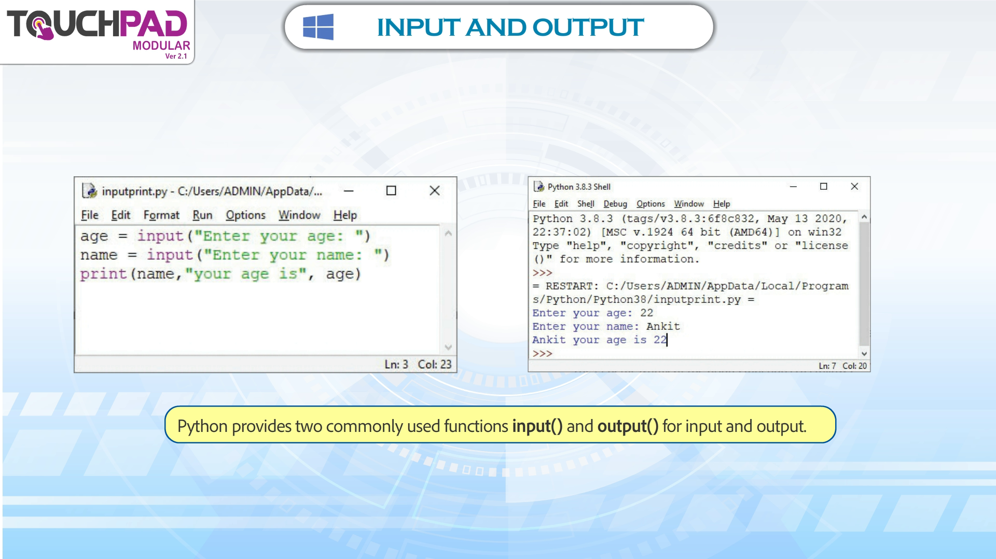The image size is (996, 559).
Task: Click the Python icon in inputprint.py title bar
Action: point(89,191)
